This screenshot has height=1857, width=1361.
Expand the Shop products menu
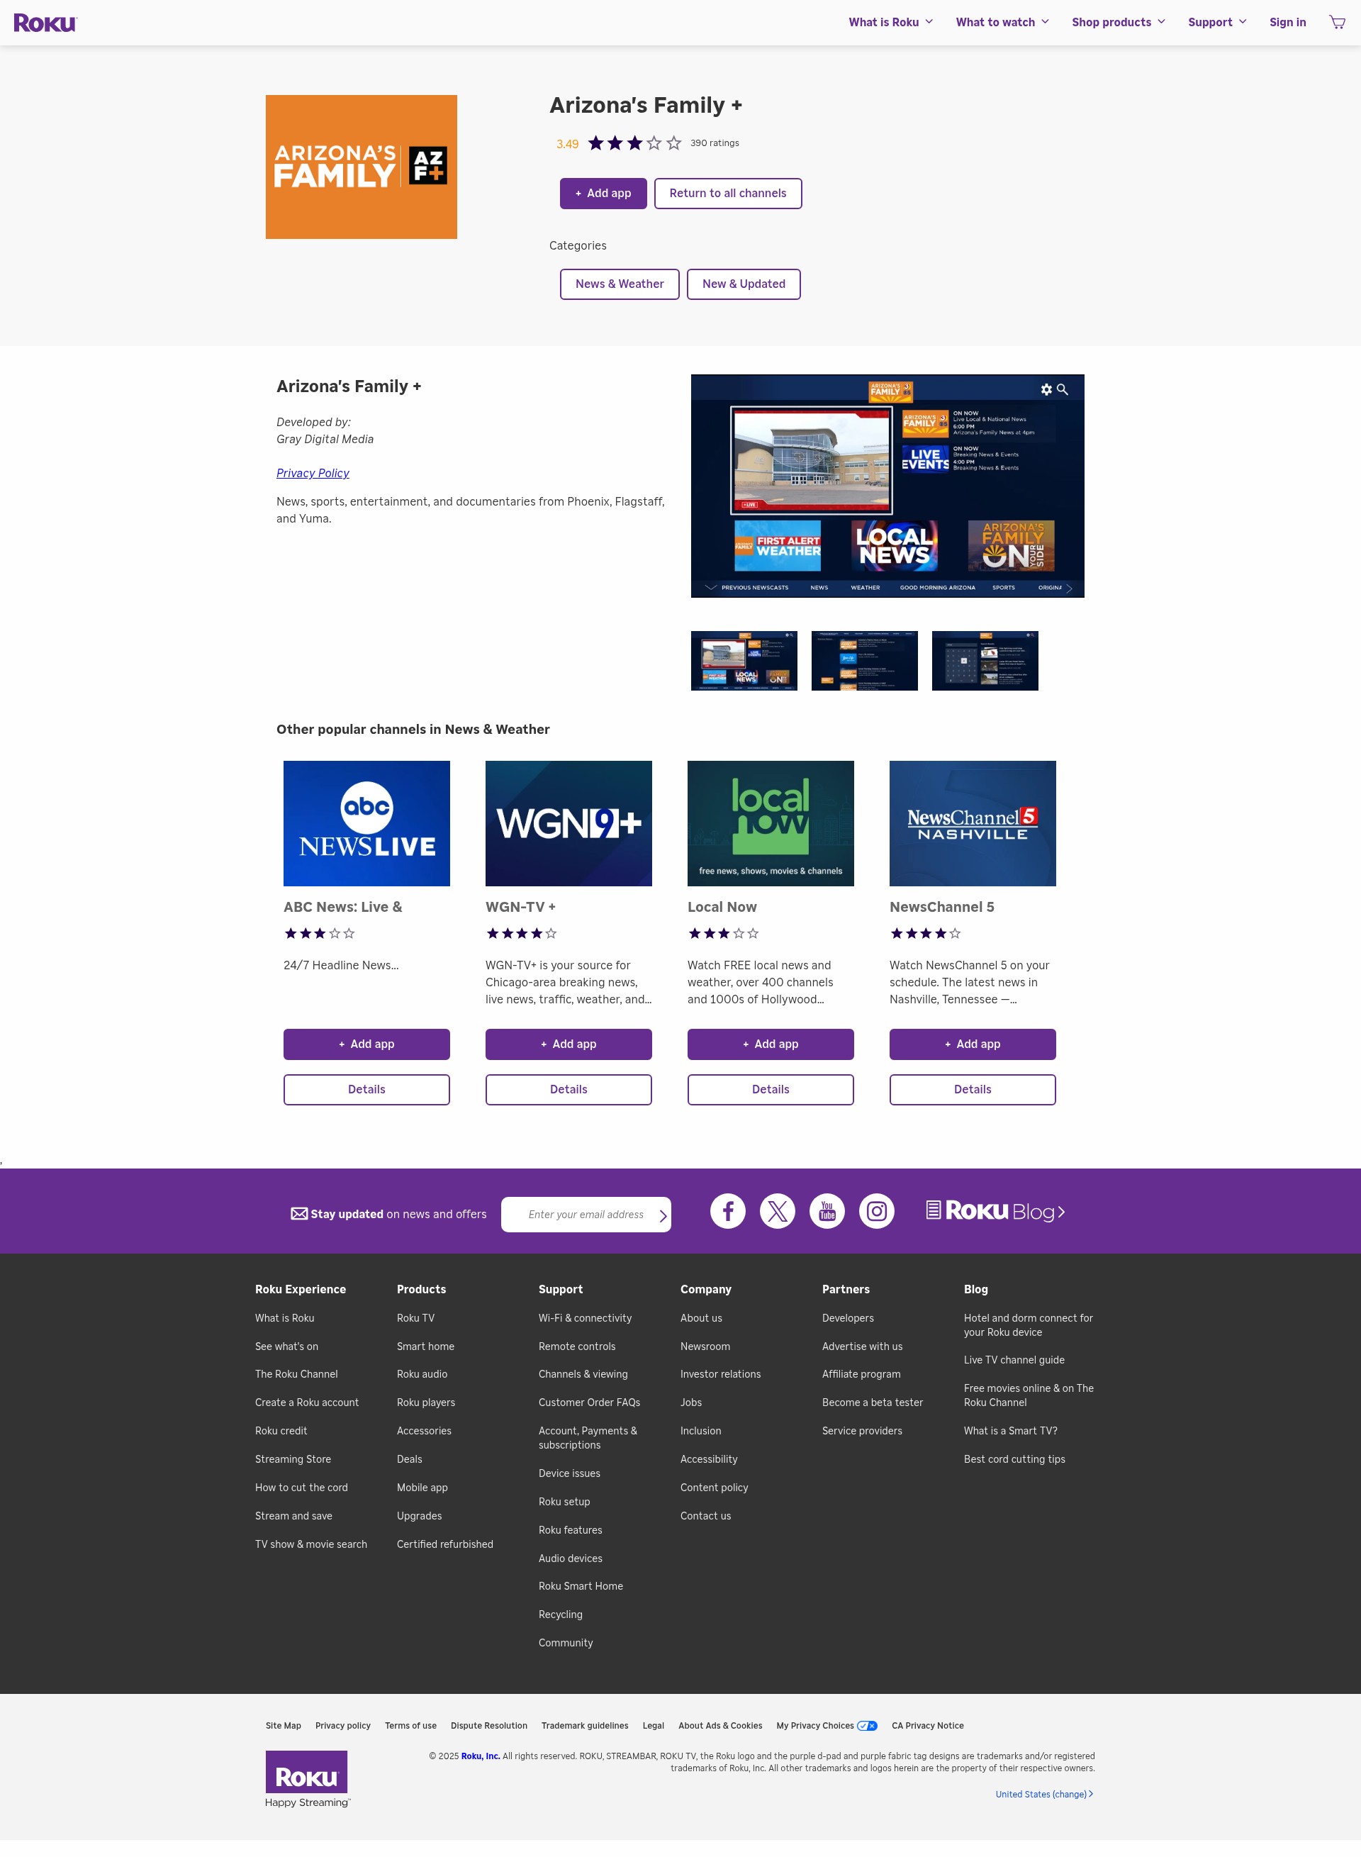1118,22
